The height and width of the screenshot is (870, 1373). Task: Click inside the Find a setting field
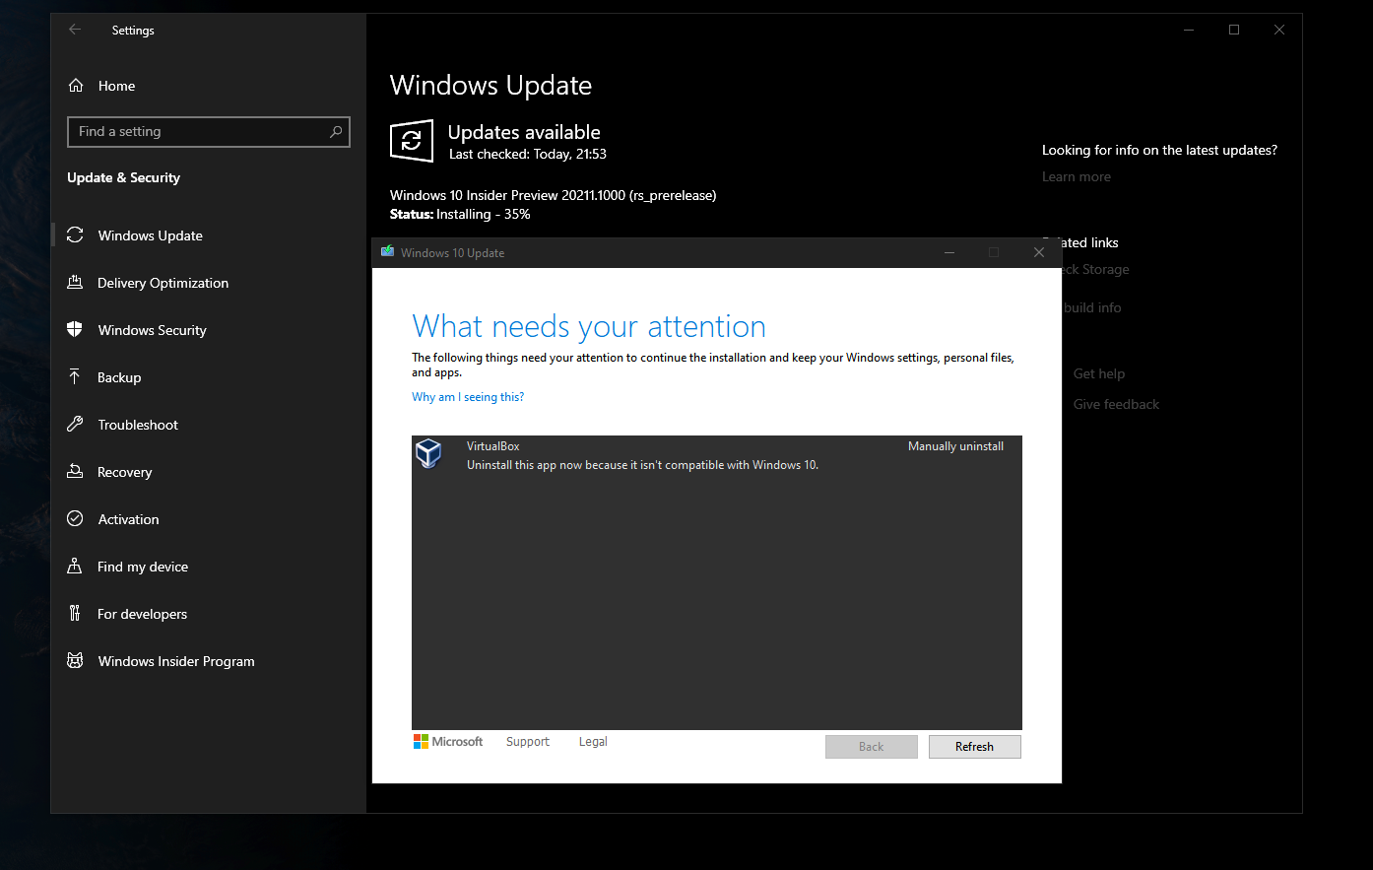(x=208, y=131)
